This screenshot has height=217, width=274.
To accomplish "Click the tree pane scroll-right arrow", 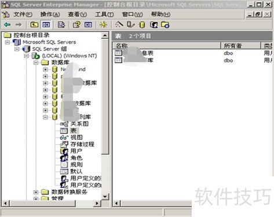I will [97, 203].
